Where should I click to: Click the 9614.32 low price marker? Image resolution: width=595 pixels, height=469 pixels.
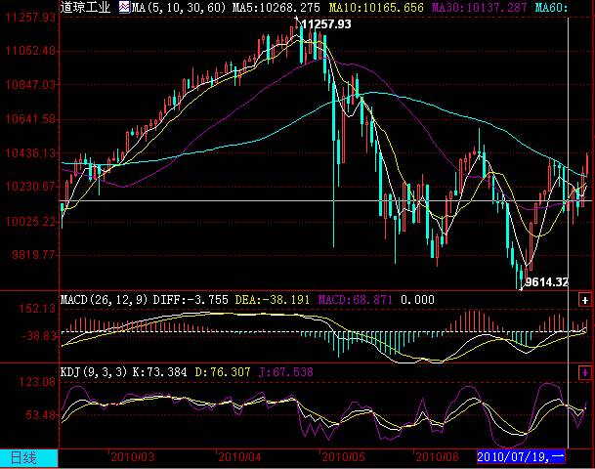(x=547, y=282)
